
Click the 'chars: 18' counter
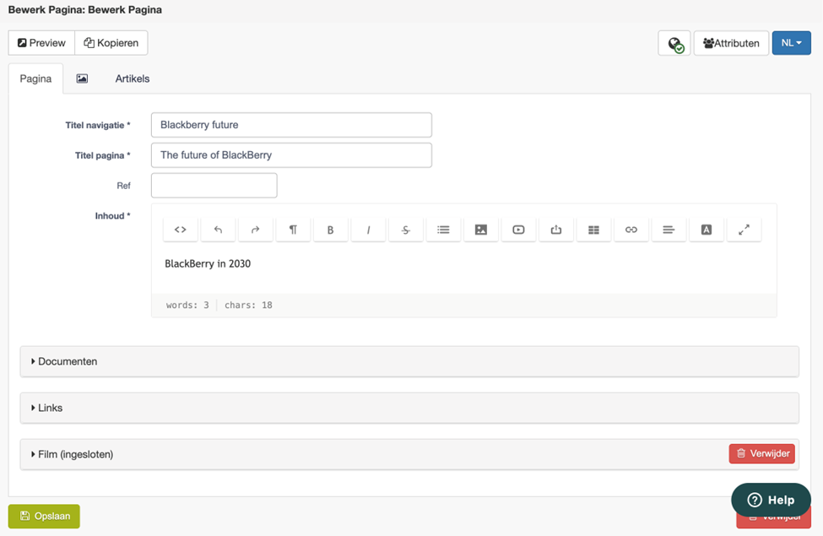(248, 305)
